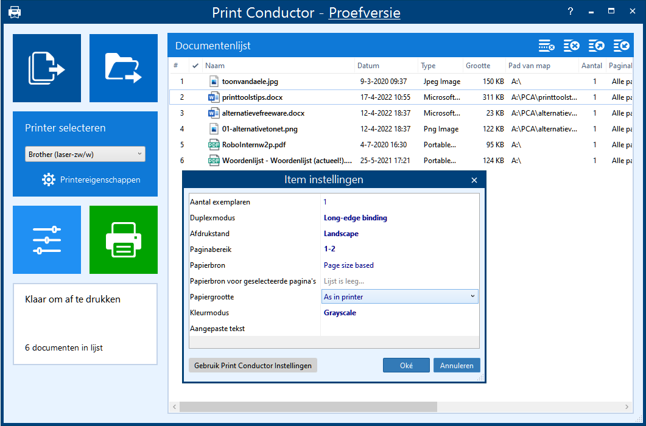646x426 pixels.
Task: Click the 122 KB size cell
Action: click(x=493, y=129)
